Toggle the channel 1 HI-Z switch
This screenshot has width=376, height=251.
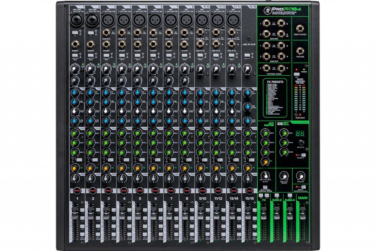[75, 32]
